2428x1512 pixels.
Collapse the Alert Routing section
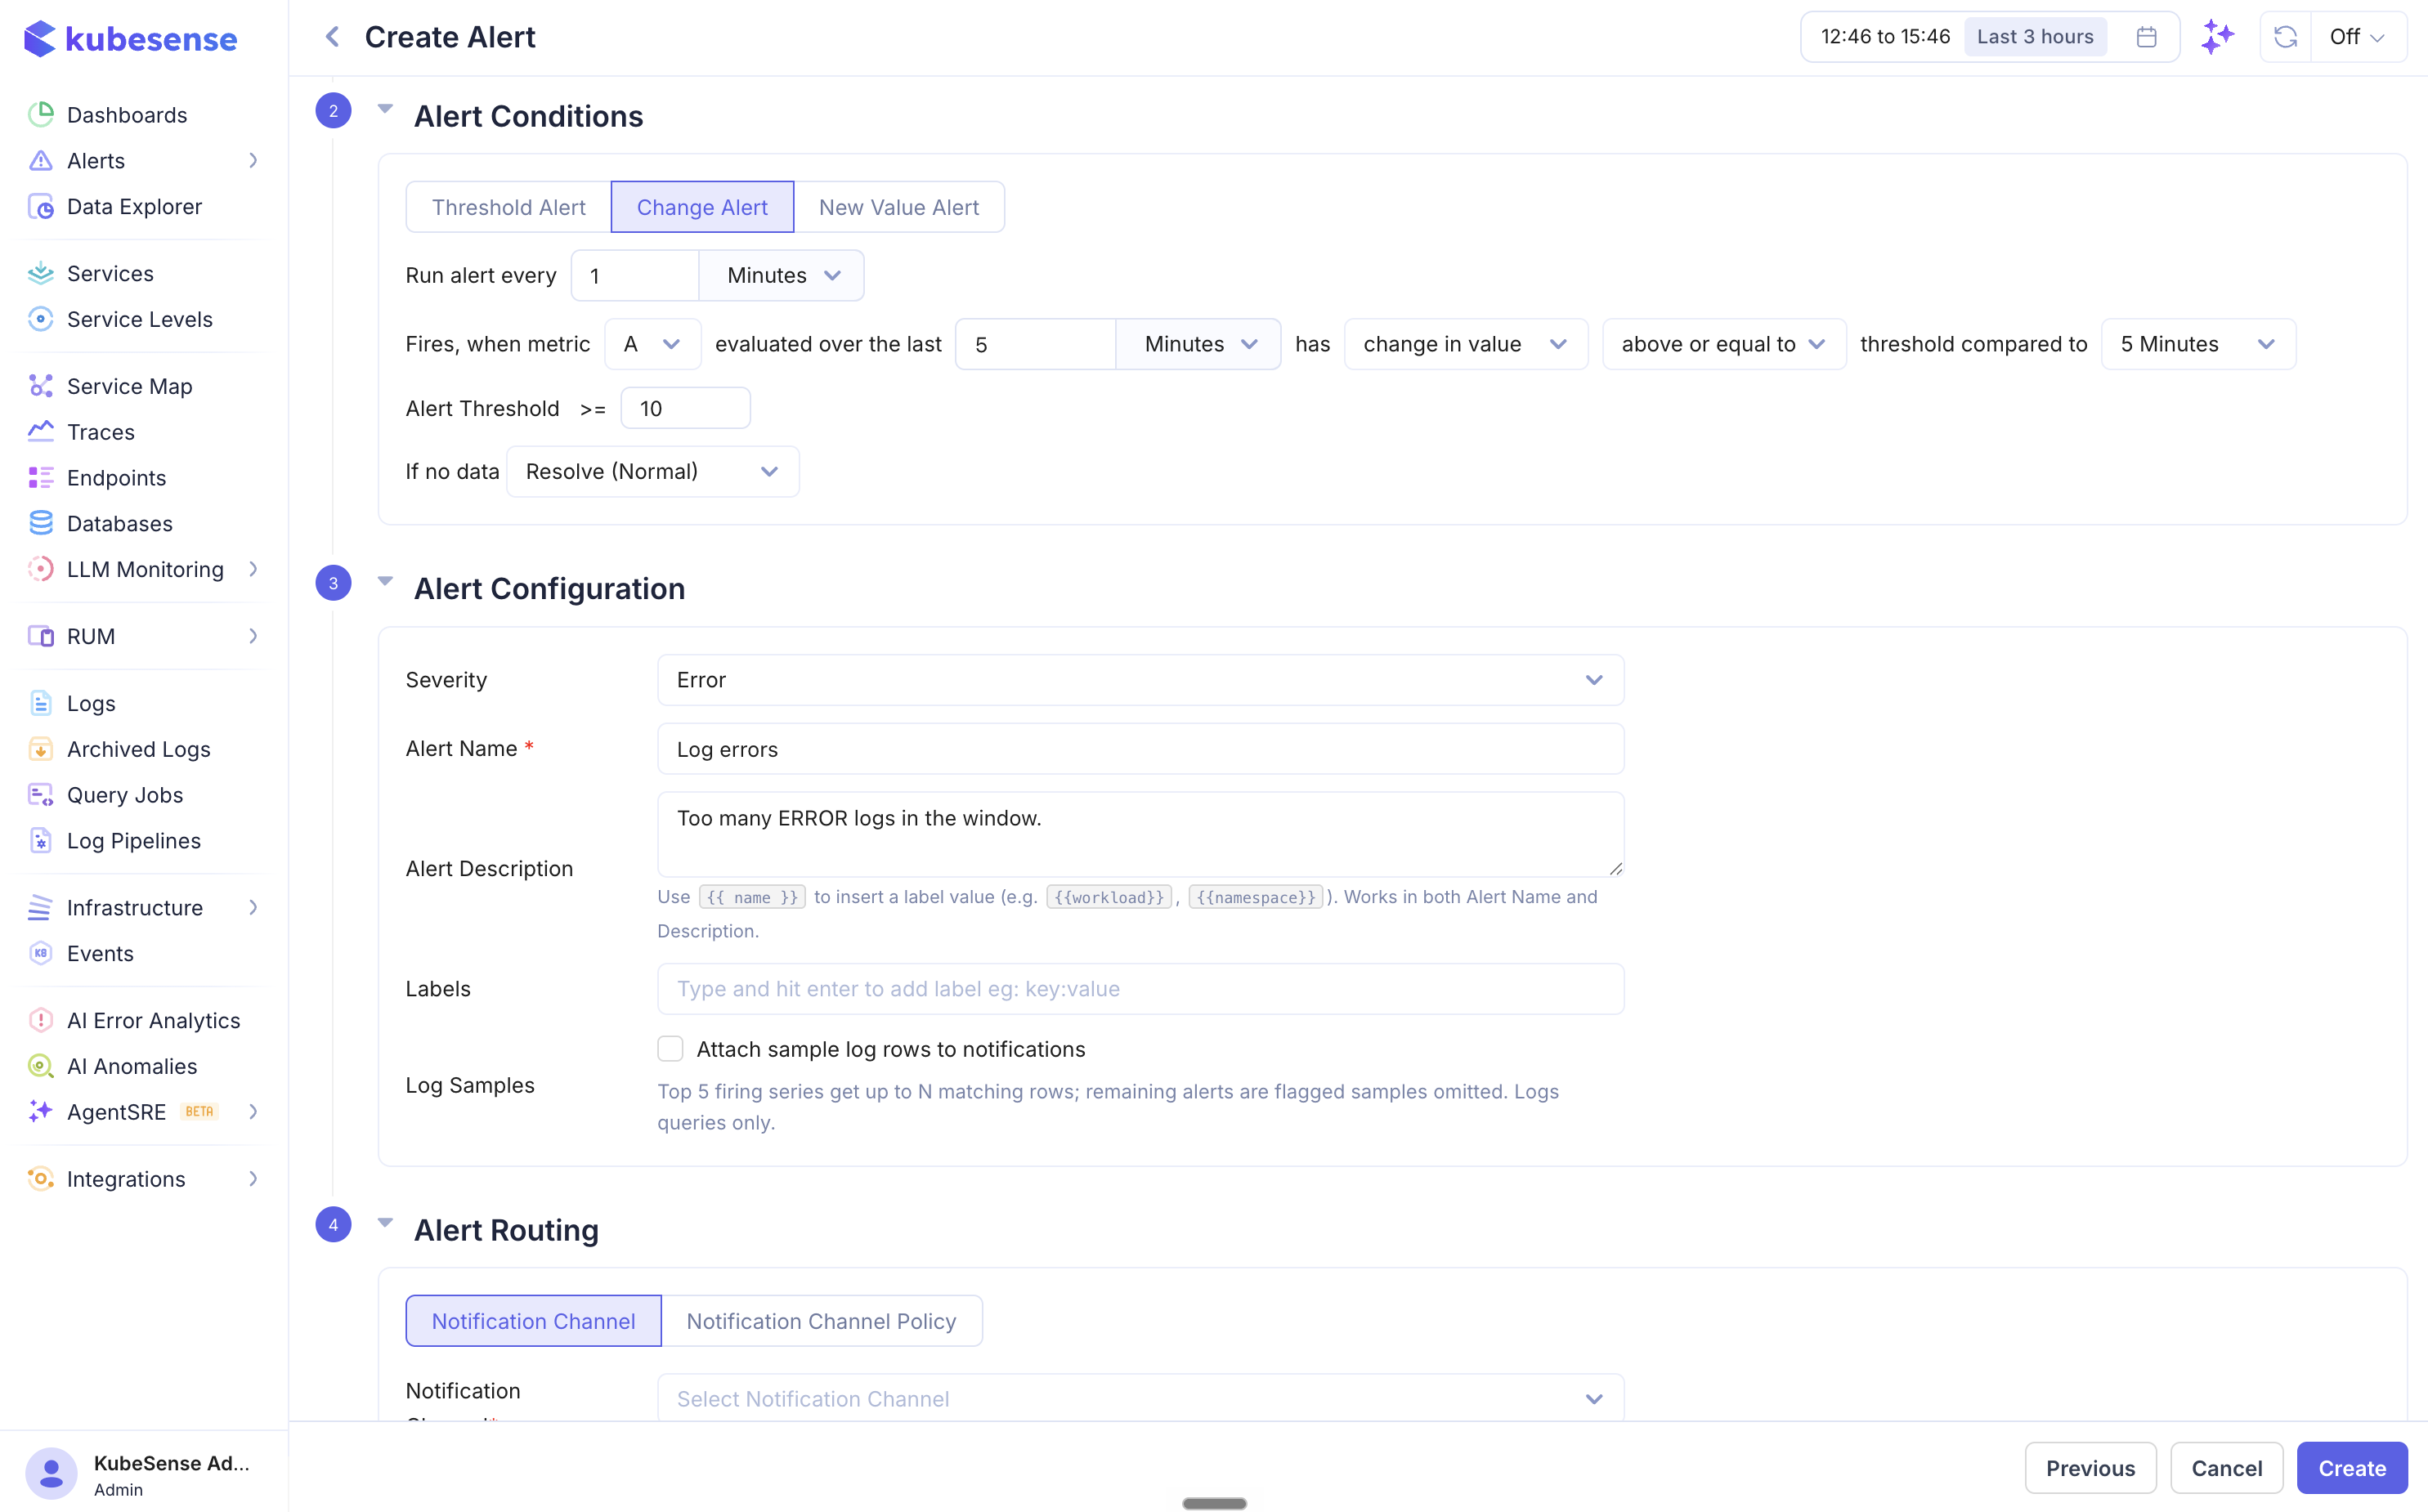385,1223
